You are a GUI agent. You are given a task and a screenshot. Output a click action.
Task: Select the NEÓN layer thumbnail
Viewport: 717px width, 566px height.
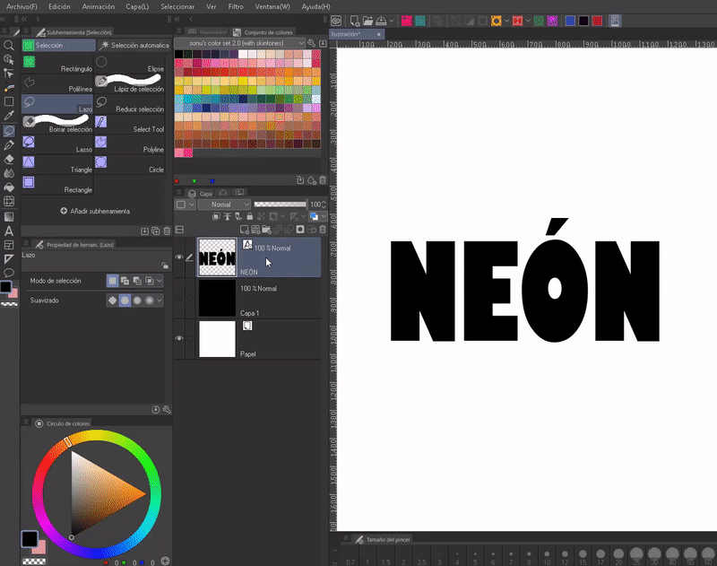pos(217,257)
